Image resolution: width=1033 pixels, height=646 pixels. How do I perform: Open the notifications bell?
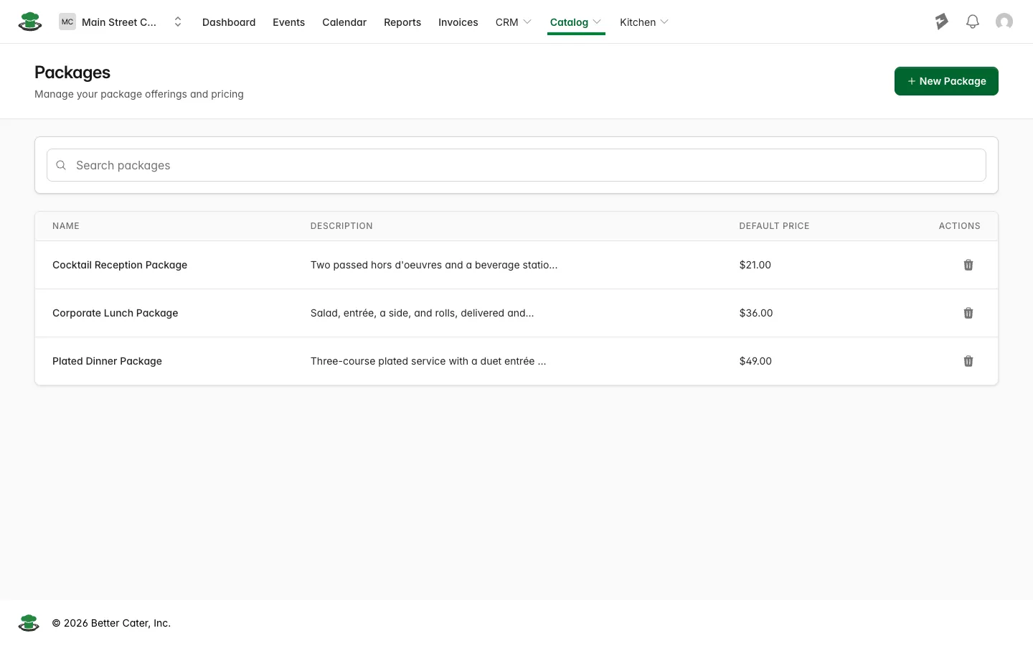(x=972, y=22)
